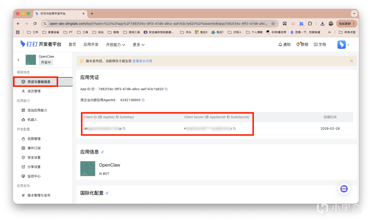Click the help icon beside App ID
The height and width of the screenshot is (221, 372).
(x=93, y=89)
